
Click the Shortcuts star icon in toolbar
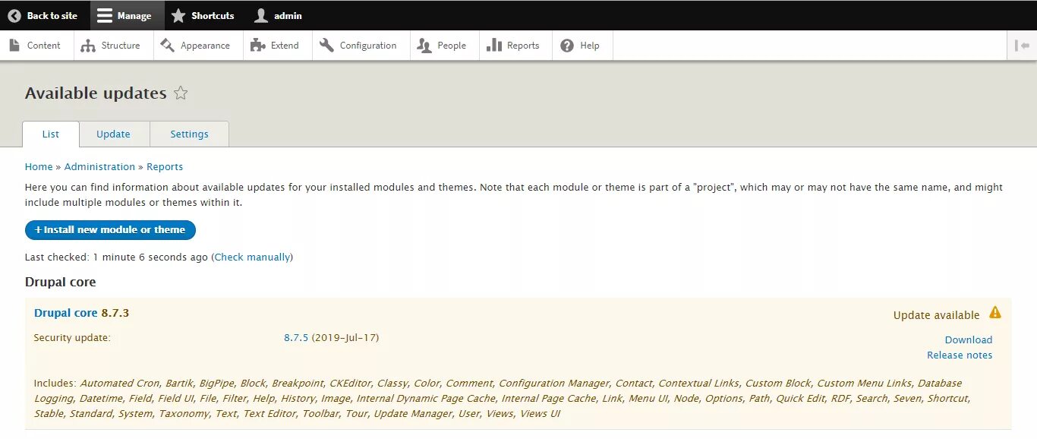(178, 15)
